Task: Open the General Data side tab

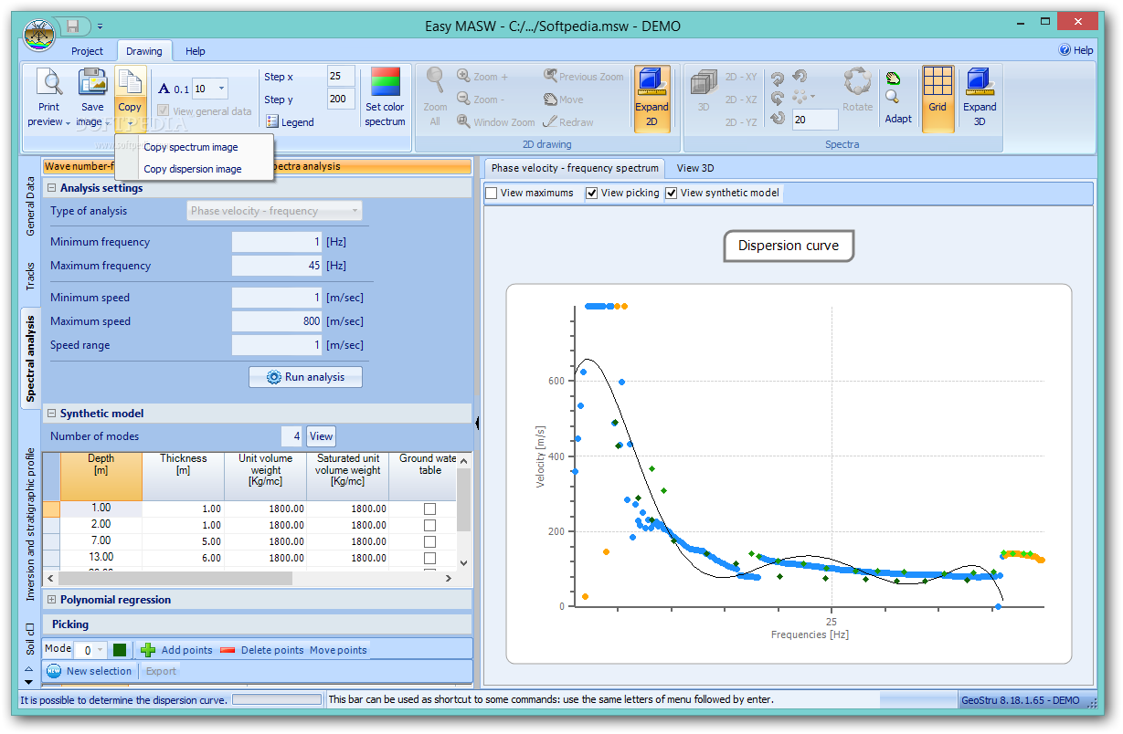Action: click(x=30, y=206)
